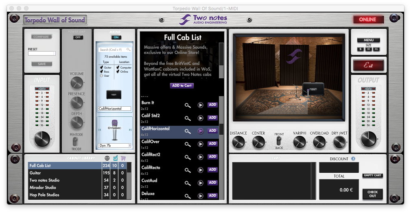The height and width of the screenshot is (213, 411).
Task: Toggle the Guitar type checkbox
Action: point(101,67)
